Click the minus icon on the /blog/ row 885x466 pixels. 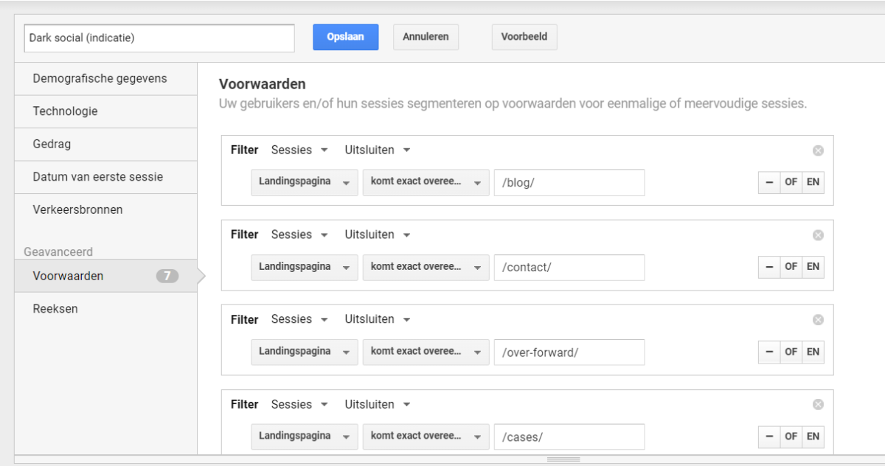pyautogui.click(x=769, y=182)
